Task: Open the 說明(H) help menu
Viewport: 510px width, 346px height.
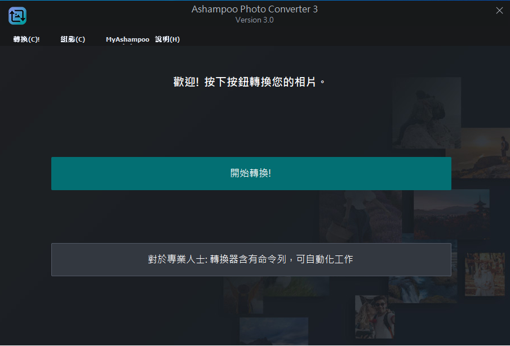Action: click(167, 39)
